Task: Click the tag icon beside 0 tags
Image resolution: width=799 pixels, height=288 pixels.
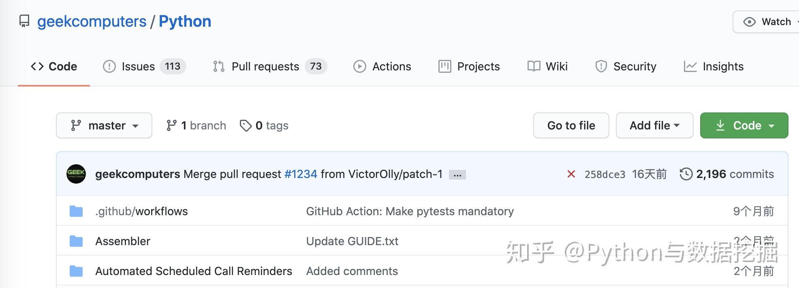Action: [246, 126]
